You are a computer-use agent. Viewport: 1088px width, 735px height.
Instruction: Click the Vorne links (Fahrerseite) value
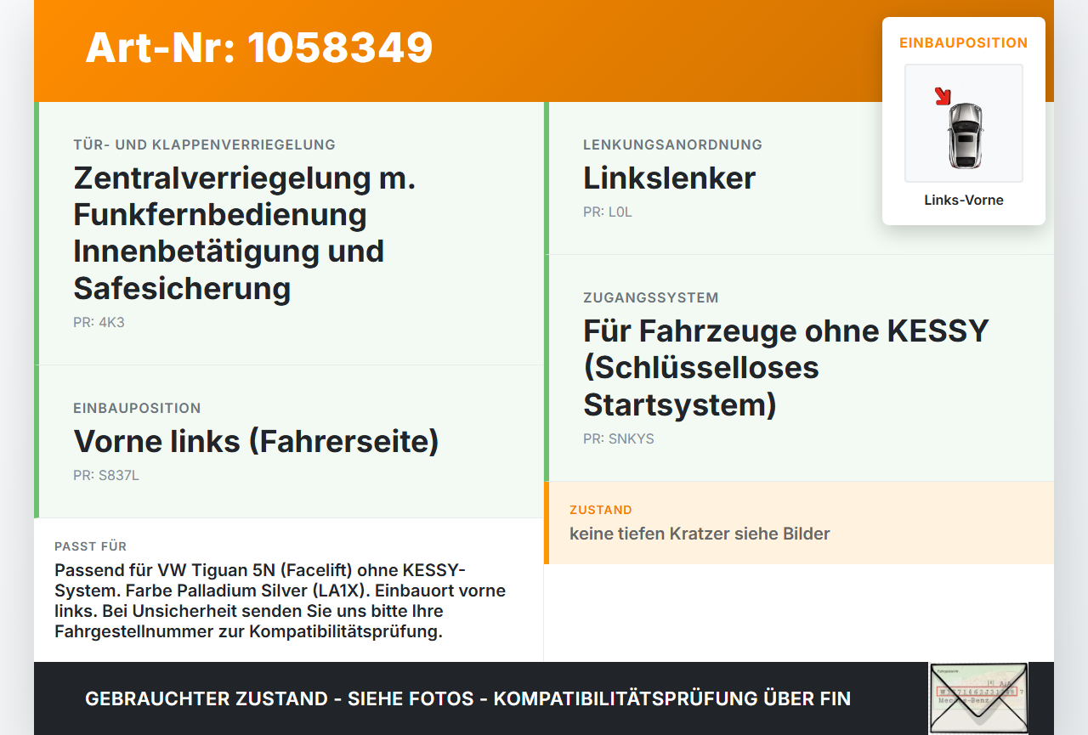point(256,442)
